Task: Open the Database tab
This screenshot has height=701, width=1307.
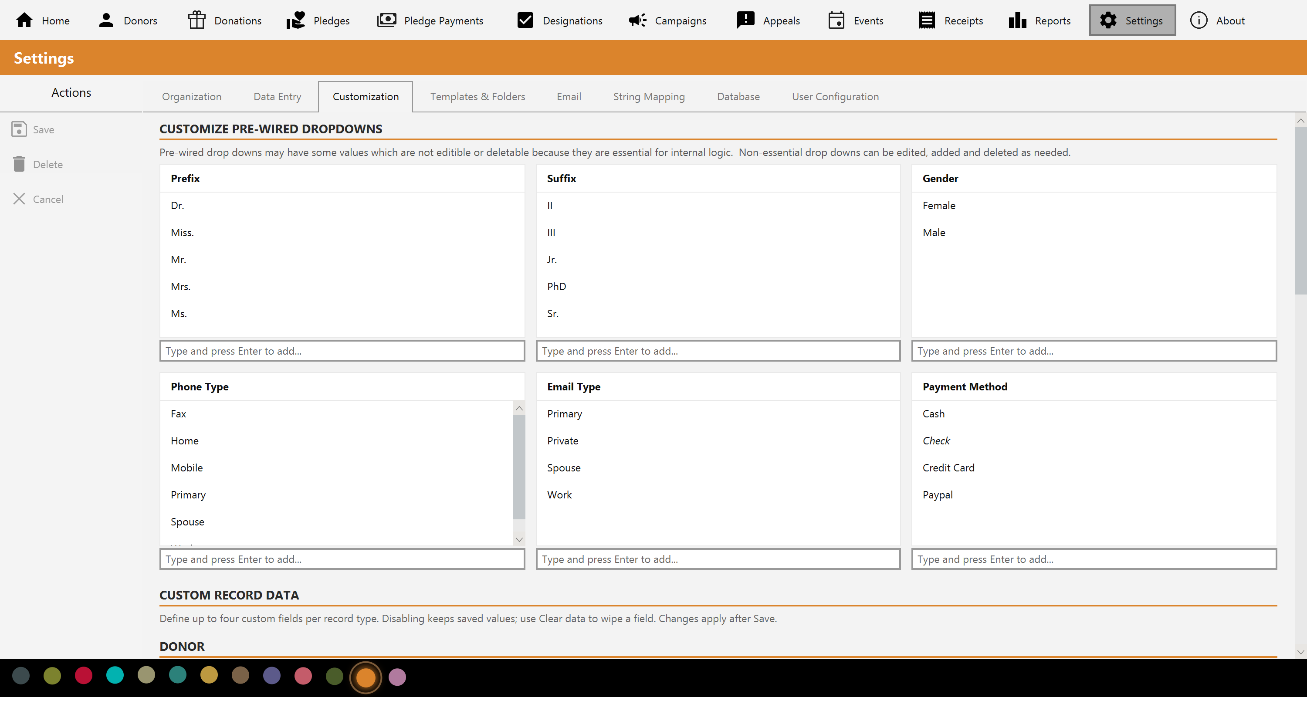Action: click(x=738, y=97)
